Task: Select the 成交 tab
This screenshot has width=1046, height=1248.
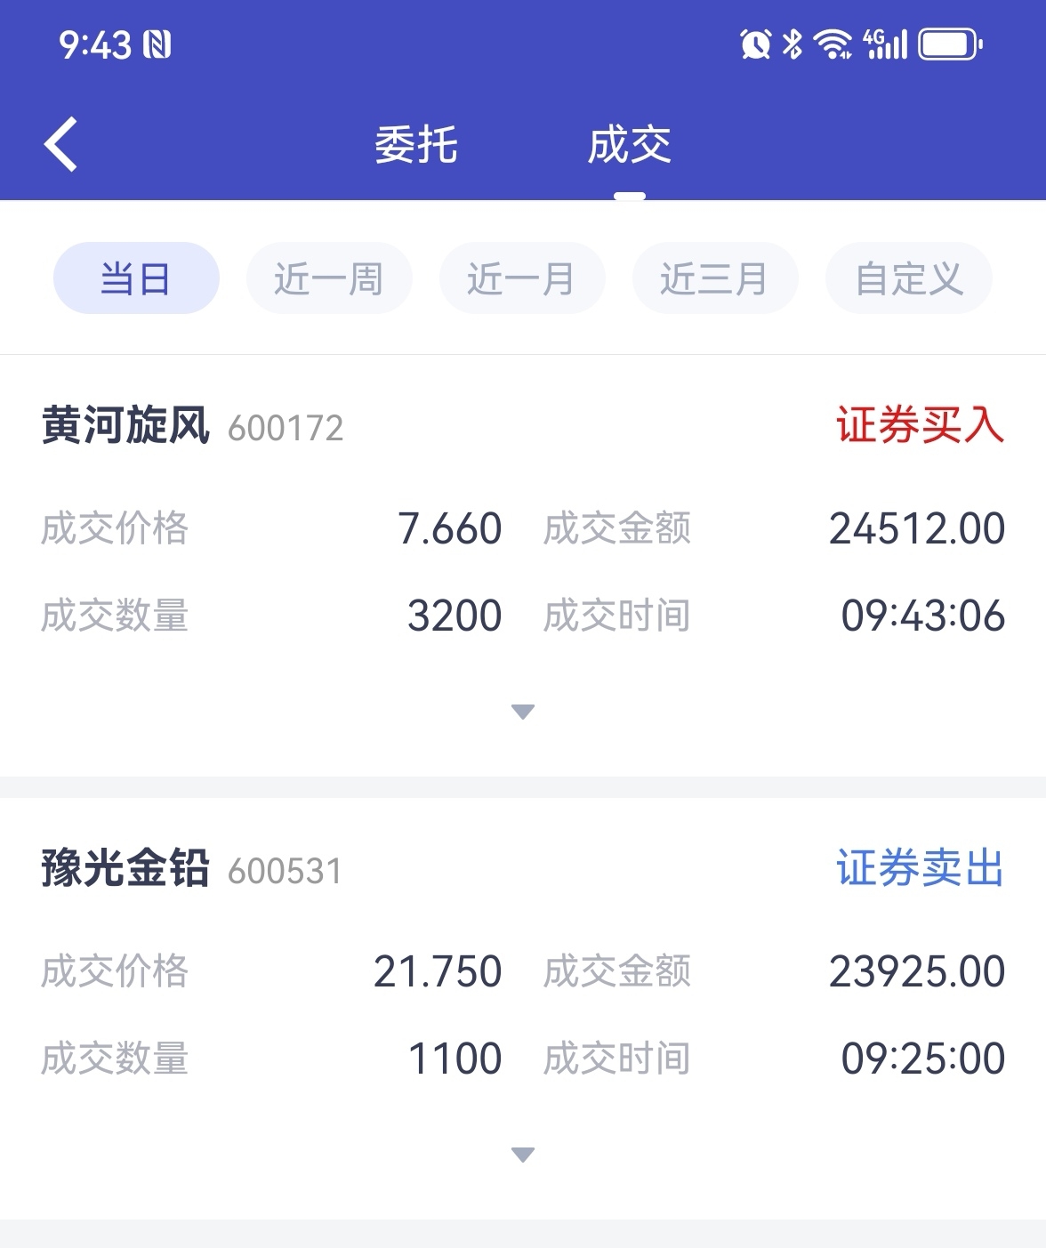Action: click(629, 145)
